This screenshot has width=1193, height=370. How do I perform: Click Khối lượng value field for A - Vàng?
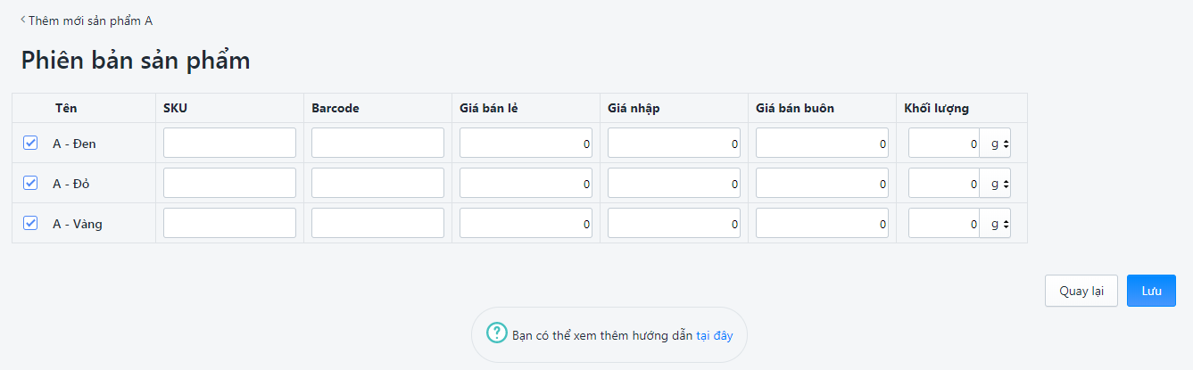tap(944, 223)
